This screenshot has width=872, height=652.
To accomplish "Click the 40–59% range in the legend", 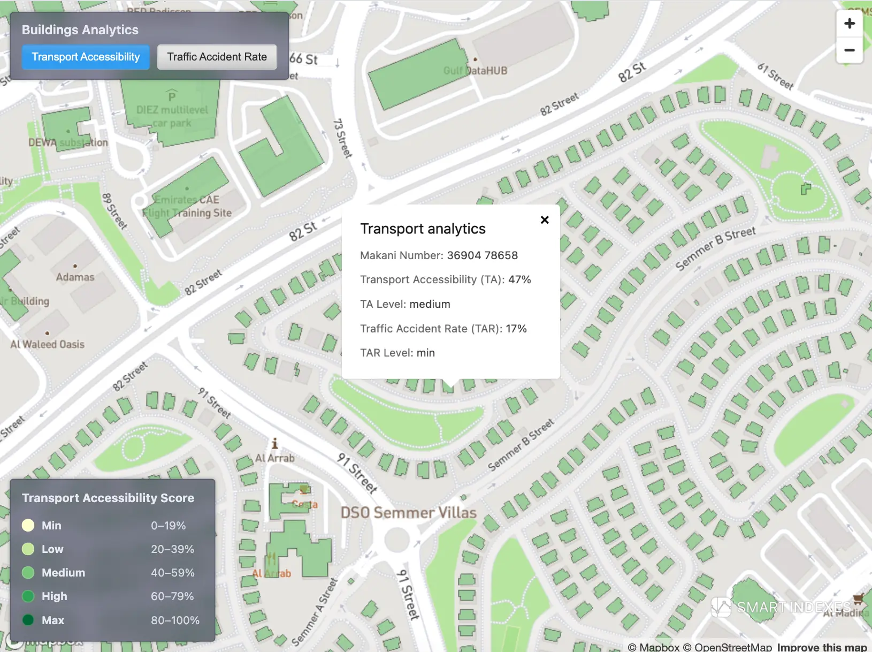I will coord(173,573).
